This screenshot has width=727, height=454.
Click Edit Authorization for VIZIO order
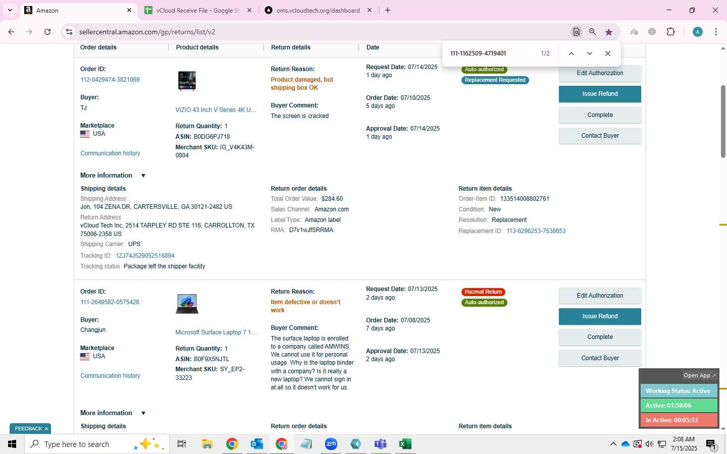[x=600, y=73]
